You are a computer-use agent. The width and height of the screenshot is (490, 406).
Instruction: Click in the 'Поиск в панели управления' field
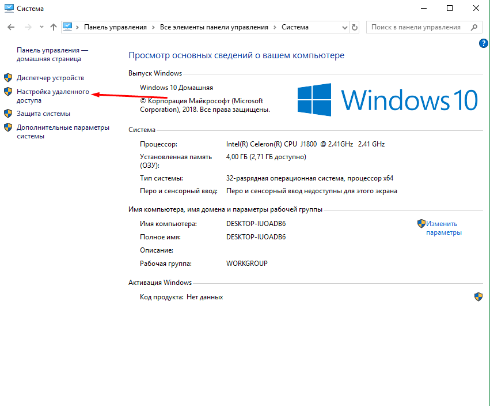(416, 27)
